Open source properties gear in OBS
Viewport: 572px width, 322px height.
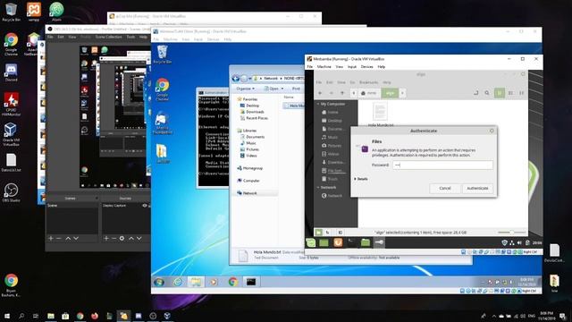click(x=122, y=239)
